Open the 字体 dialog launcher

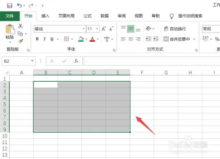coord(114,50)
